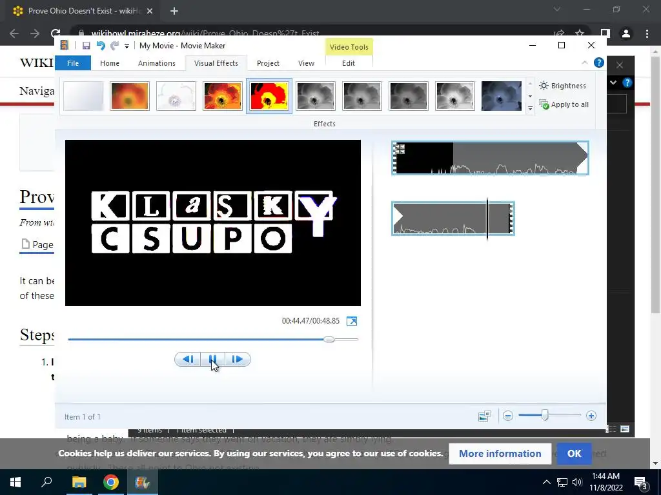This screenshot has height=495, width=661.
Task: Click the volume speaker tray icon
Action: point(577,482)
